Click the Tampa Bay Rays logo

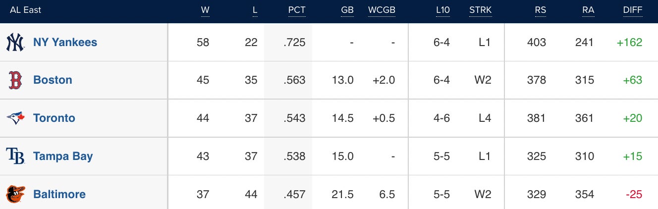[x=15, y=156]
